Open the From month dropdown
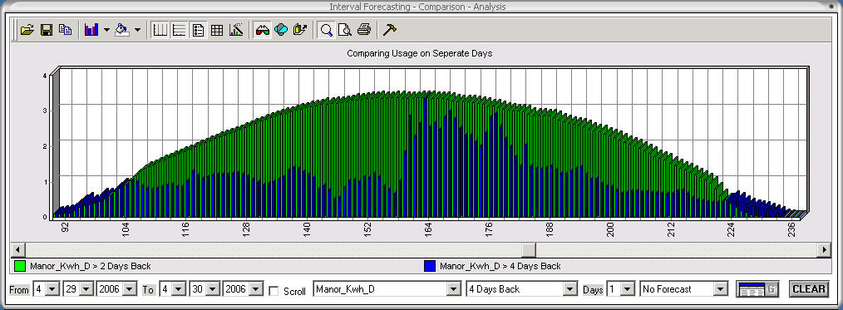Screen dimensions: 843x310 52,289
